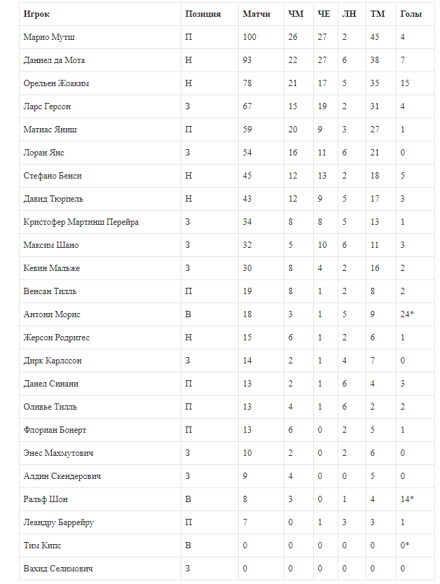The image size is (440, 584).
Task: Click the ЧЕ column header
Action: tap(324, 14)
